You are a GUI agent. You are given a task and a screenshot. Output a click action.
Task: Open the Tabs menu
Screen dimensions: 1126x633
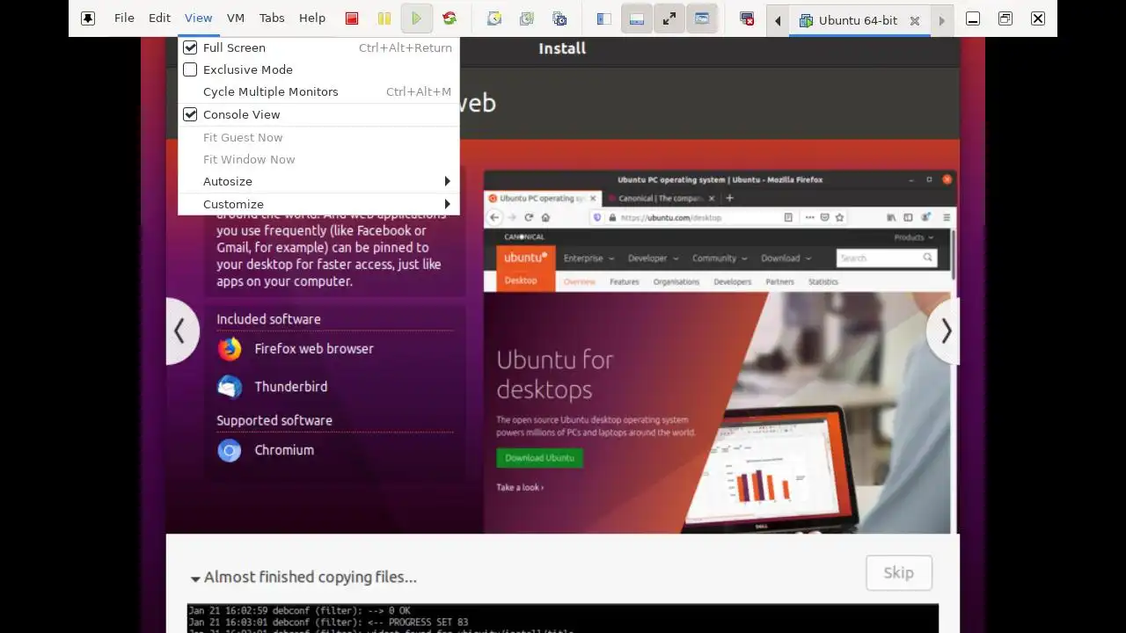click(x=272, y=18)
